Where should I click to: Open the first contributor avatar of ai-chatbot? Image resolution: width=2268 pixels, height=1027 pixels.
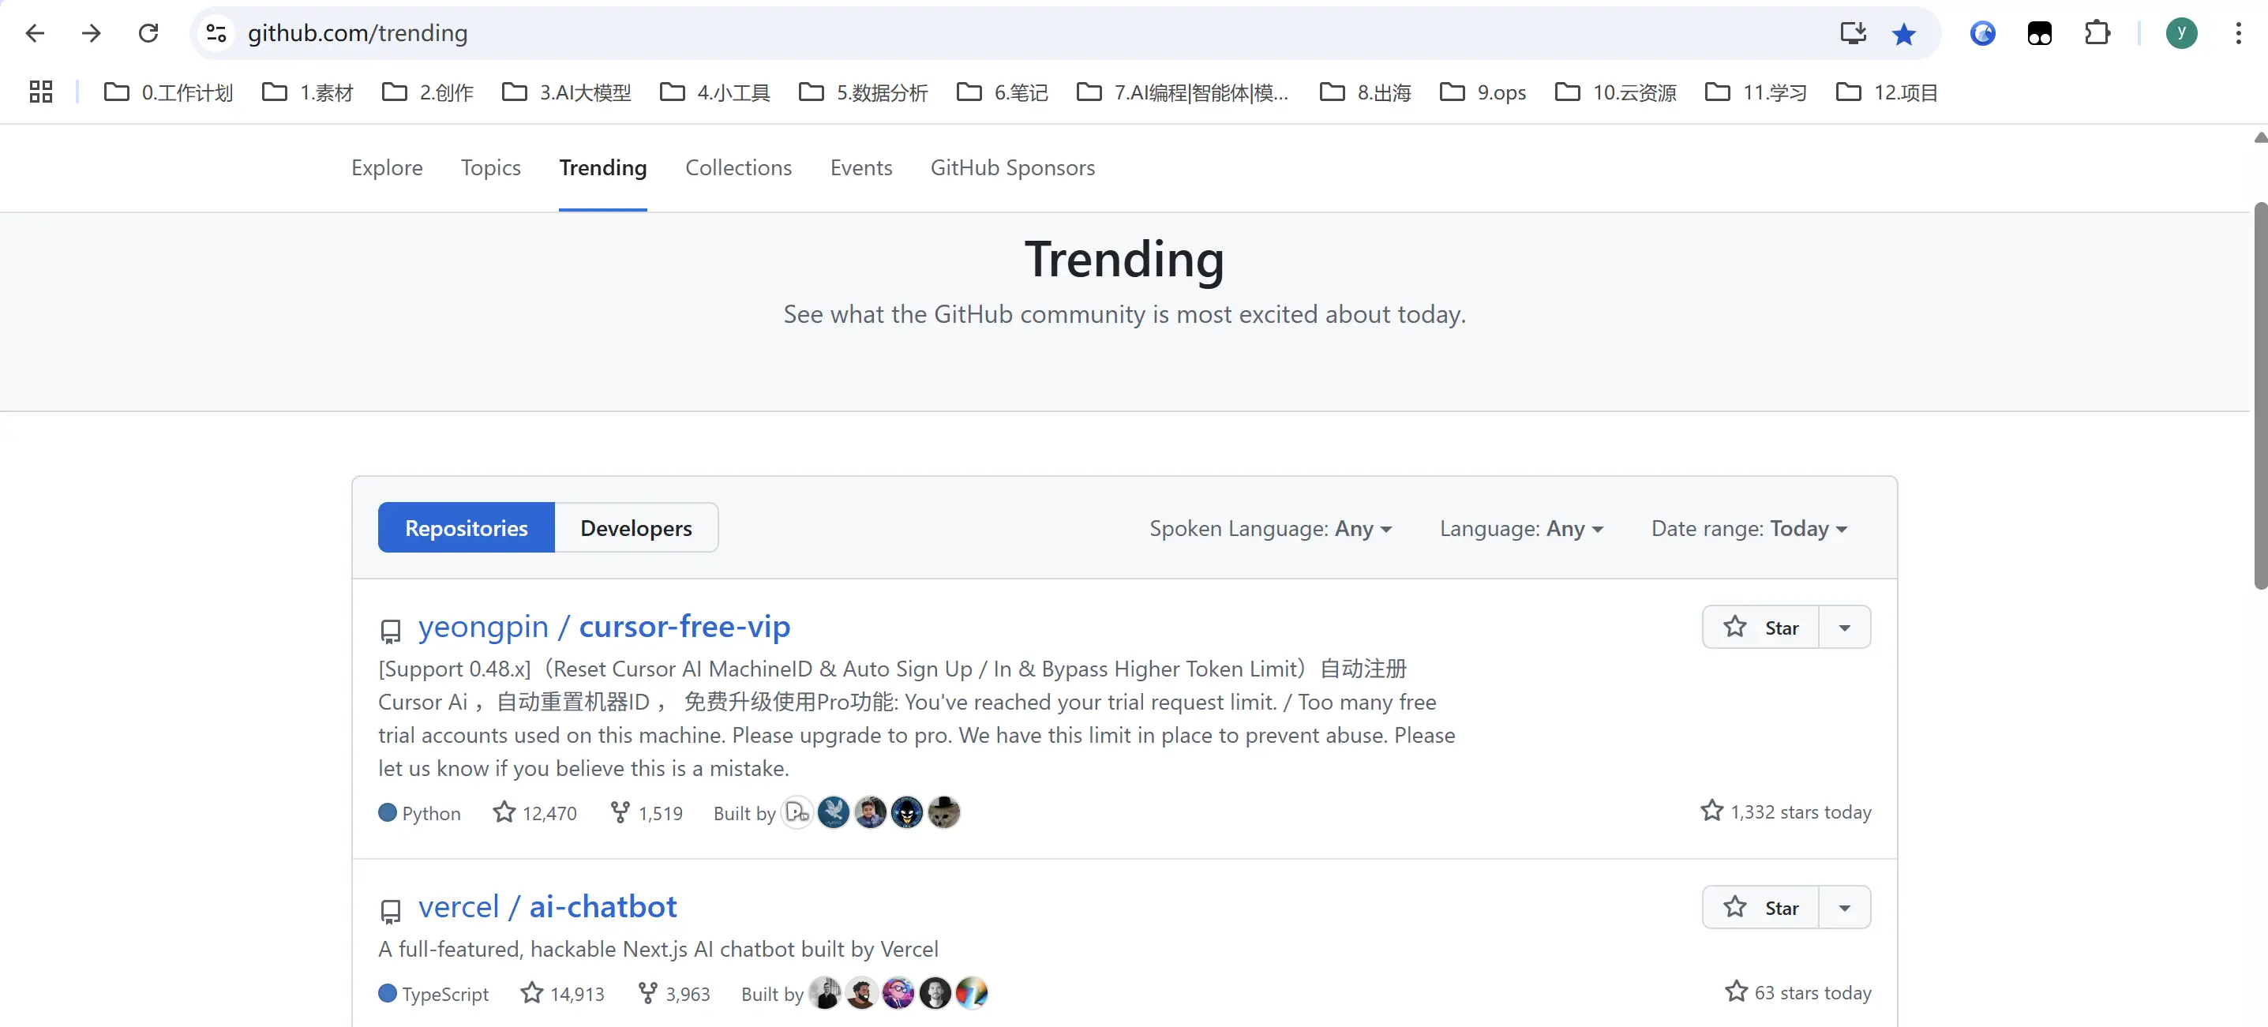825,994
